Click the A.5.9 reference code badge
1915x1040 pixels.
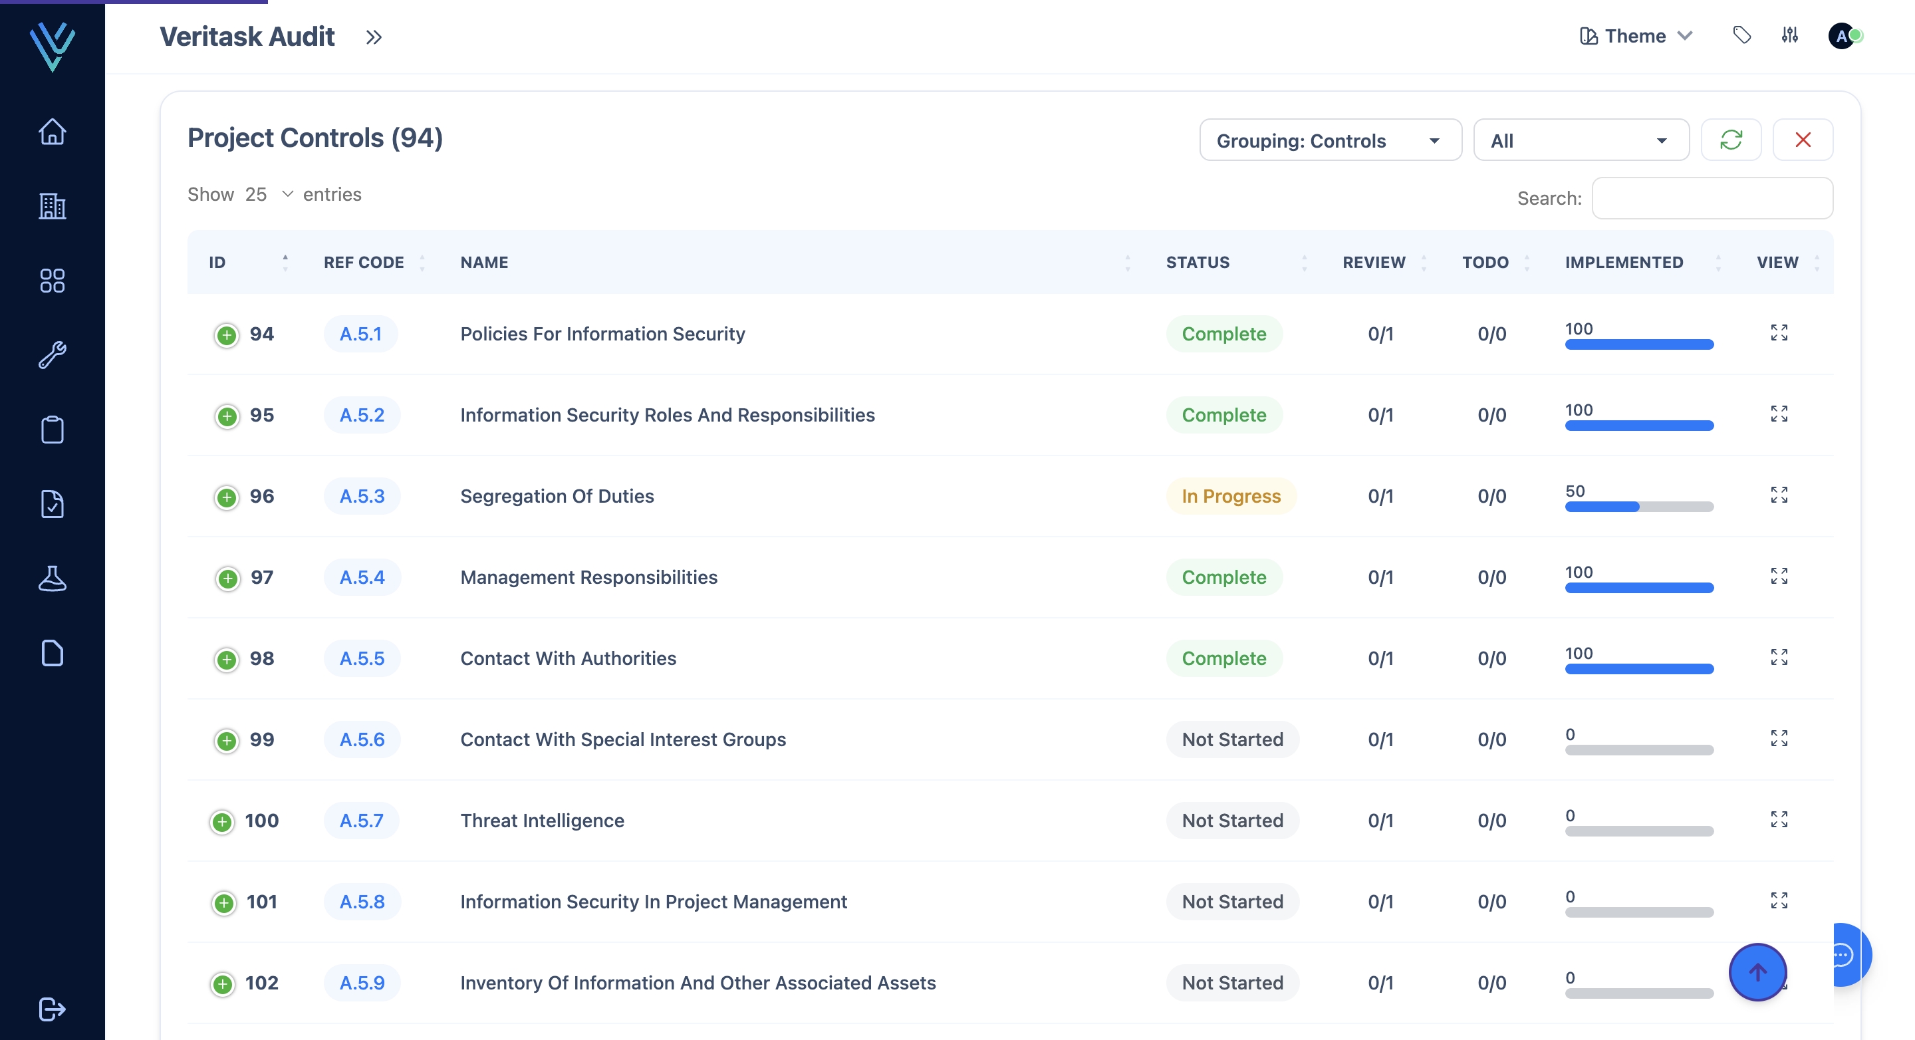coord(362,982)
